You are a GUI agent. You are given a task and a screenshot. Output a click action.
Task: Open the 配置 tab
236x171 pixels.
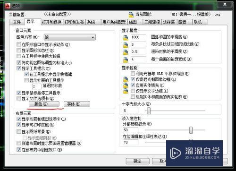(185, 22)
